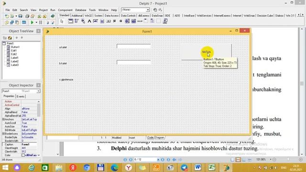
Task: Select the Button (OK) component
Action: (x=108, y=21)
